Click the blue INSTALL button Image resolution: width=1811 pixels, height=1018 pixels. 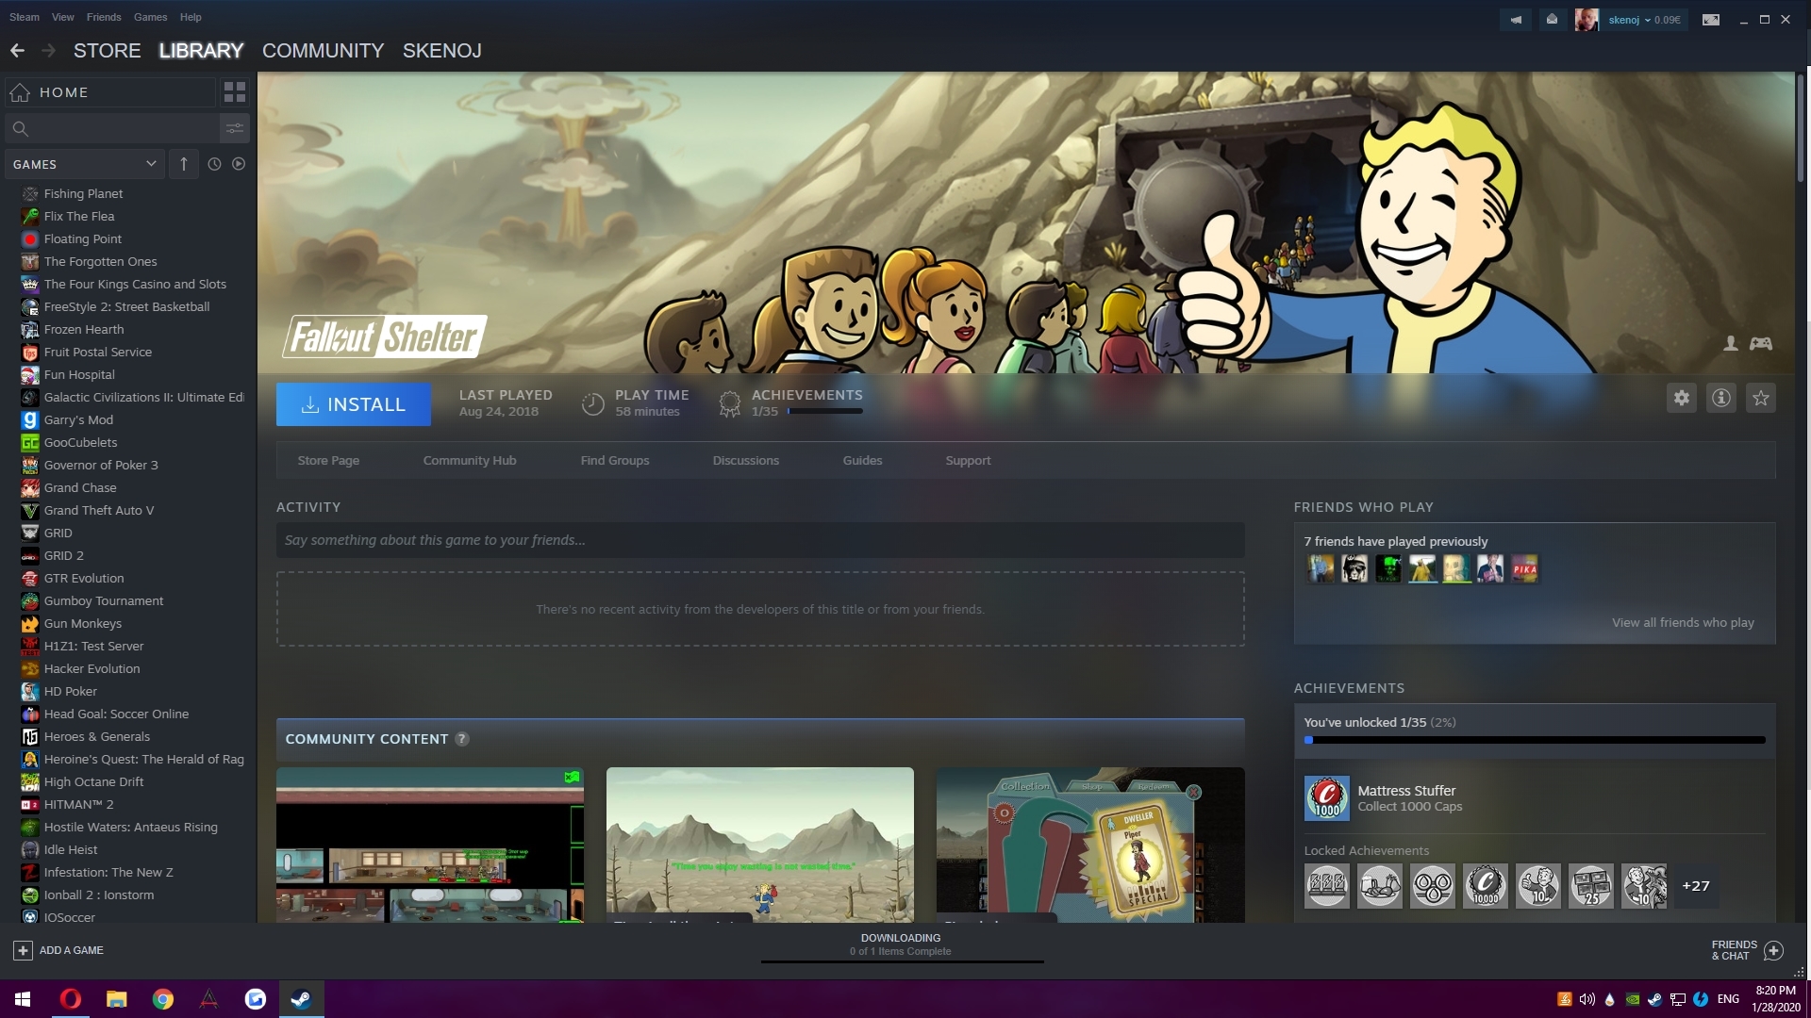click(354, 404)
